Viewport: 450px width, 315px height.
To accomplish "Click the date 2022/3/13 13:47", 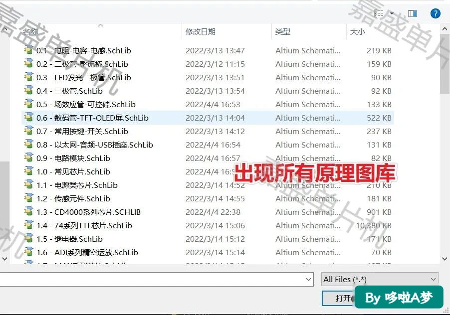I will [215, 50].
